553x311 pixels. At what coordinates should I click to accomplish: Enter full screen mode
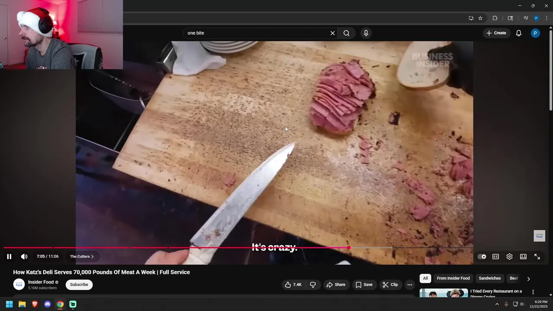(x=537, y=257)
